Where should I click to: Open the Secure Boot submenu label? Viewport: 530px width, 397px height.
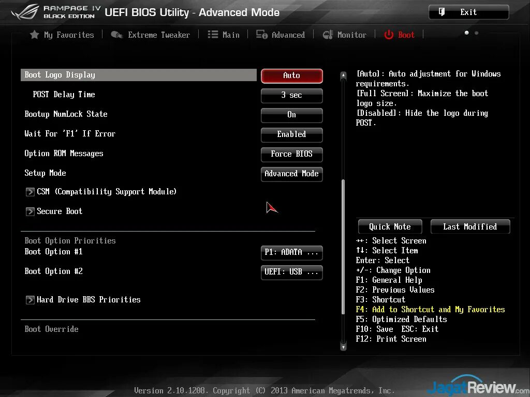(x=60, y=211)
